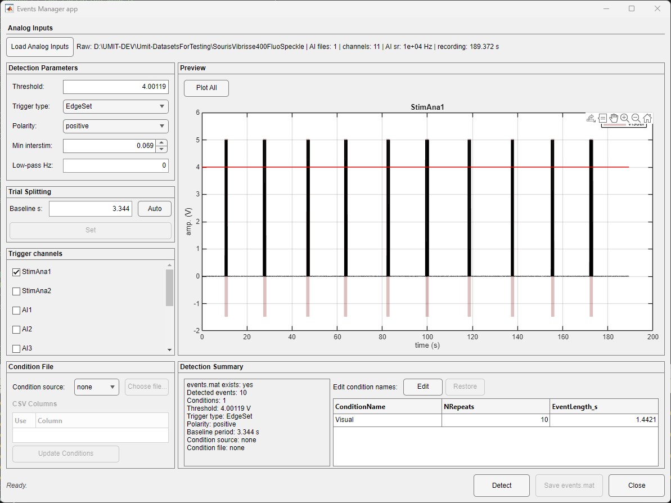Click the Ready. status text
Image resolution: width=671 pixels, height=503 pixels.
(x=17, y=486)
